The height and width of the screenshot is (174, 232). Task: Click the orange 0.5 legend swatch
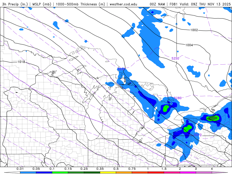click(x=124, y=173)
